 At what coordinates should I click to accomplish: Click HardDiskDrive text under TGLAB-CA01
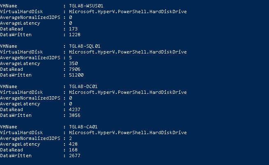(168, 132)
